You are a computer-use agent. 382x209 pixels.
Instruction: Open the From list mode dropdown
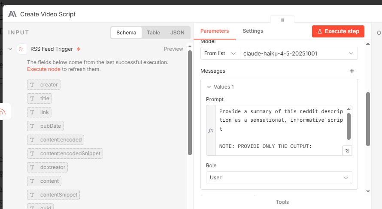coord(220,53)
